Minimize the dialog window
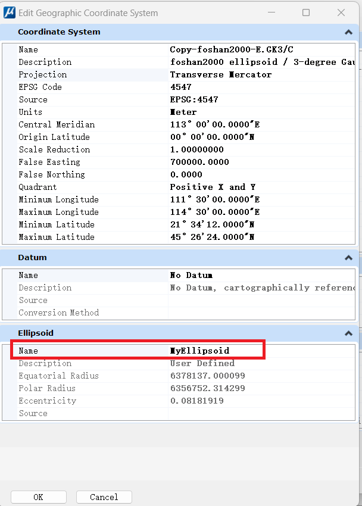This screenshot has height=506, width=362. point(271,13)
